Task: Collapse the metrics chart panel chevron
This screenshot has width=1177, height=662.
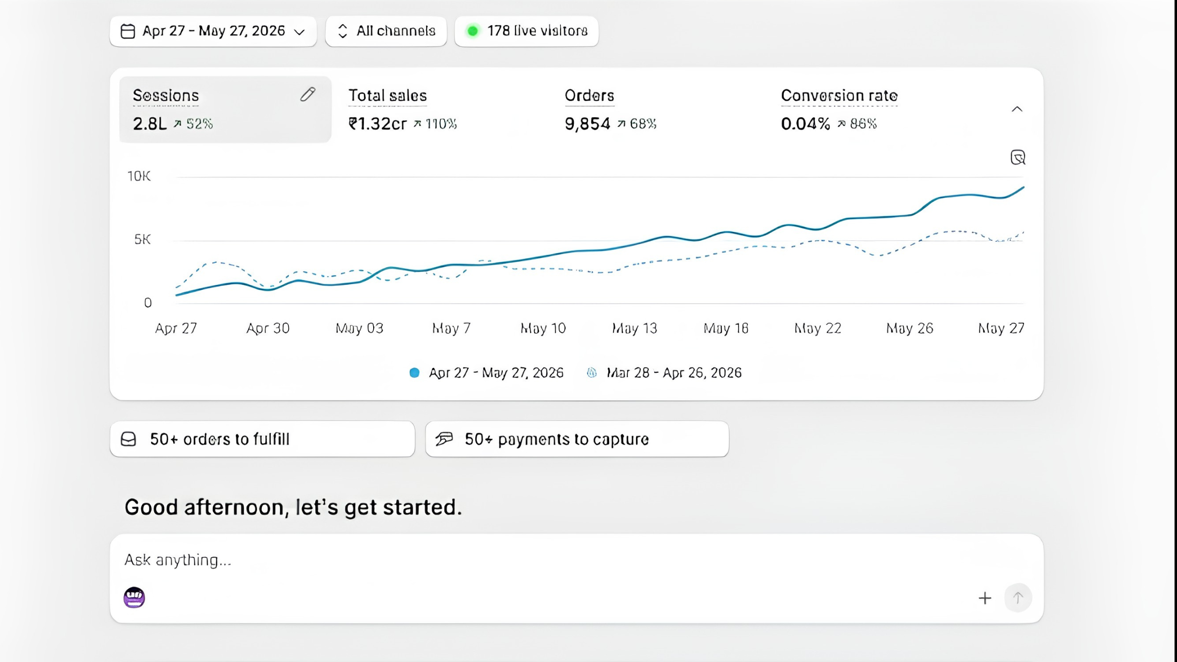Action: tap(1017, 109)
